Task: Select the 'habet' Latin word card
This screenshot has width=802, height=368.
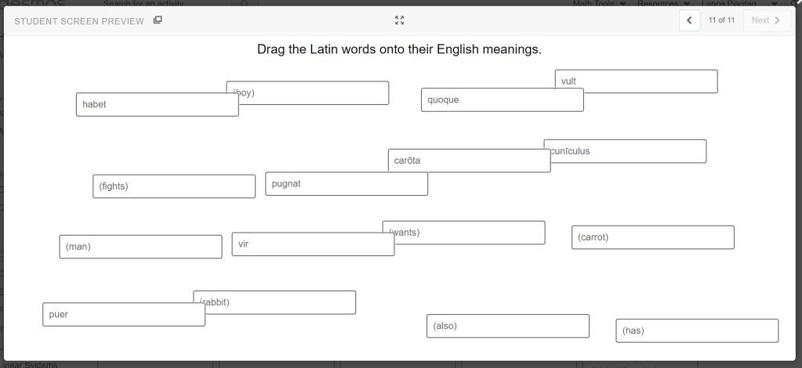Action: [157, 105]
